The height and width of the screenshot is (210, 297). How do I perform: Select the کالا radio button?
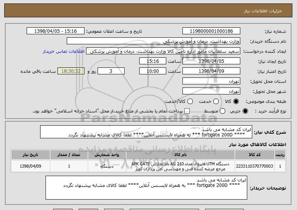pos(236,101)
